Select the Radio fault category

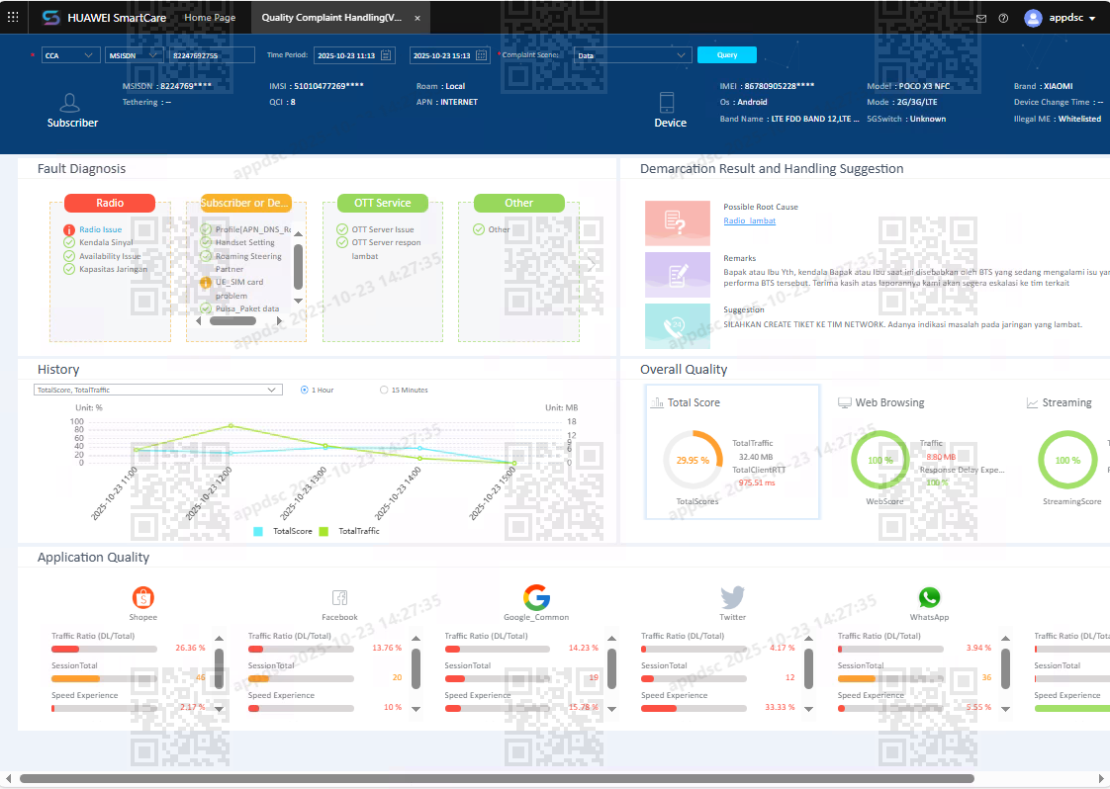click(110, 203)
